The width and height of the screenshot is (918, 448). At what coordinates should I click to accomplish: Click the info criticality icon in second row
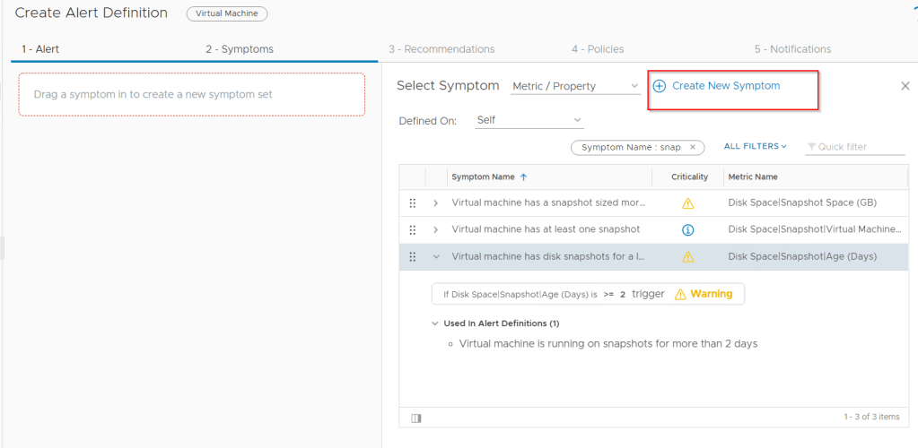click(688, 230)
